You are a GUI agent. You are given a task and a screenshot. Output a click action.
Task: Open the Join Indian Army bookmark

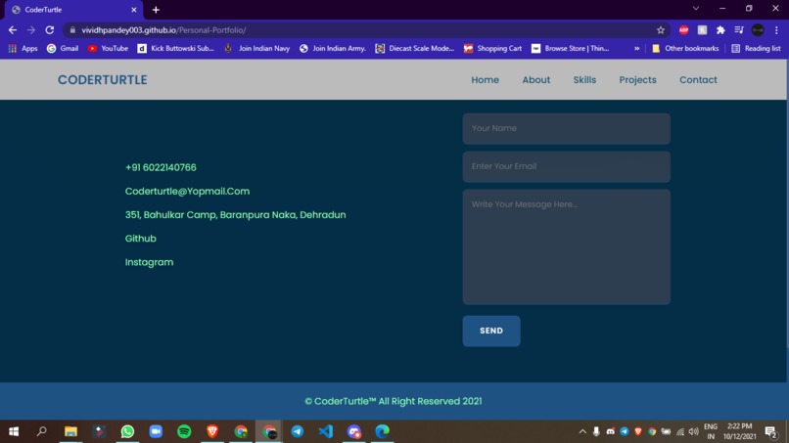[x=333, y=48]
